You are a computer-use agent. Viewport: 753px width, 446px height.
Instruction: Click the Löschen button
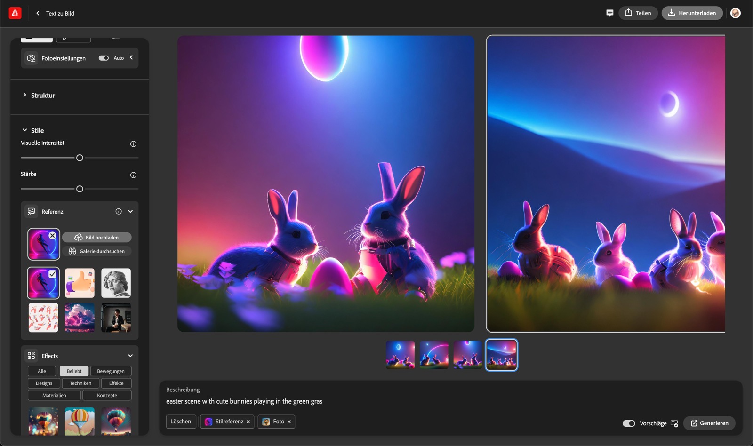[181, 422]
